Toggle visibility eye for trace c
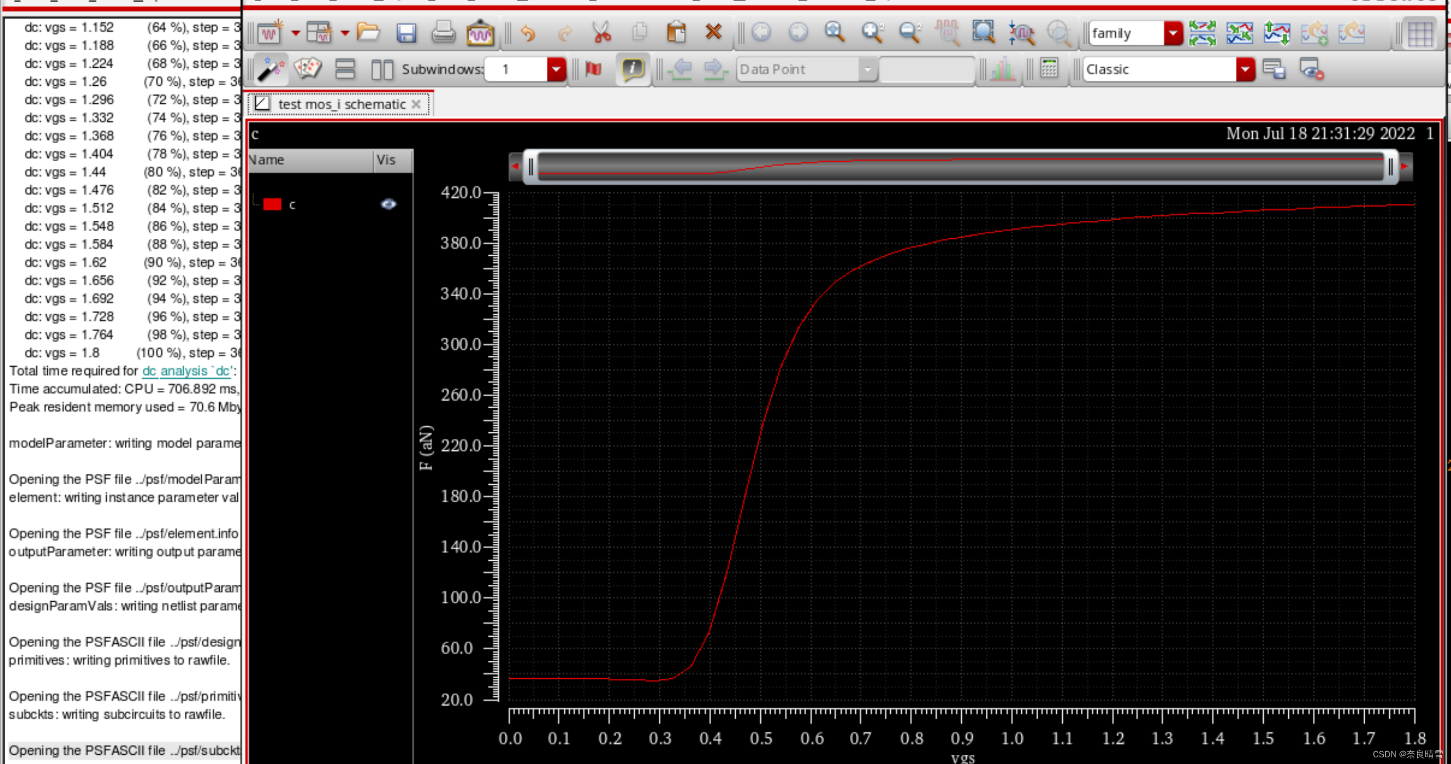The height and width of the screenshot is (764, 1451). (388, 204)
